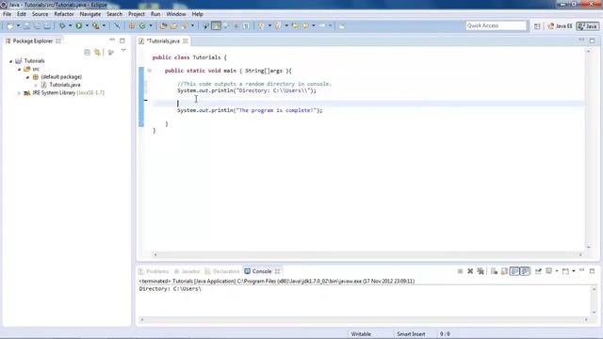
Task: Open dropdown arrow next to External Tools
Action: coord(104,25)
